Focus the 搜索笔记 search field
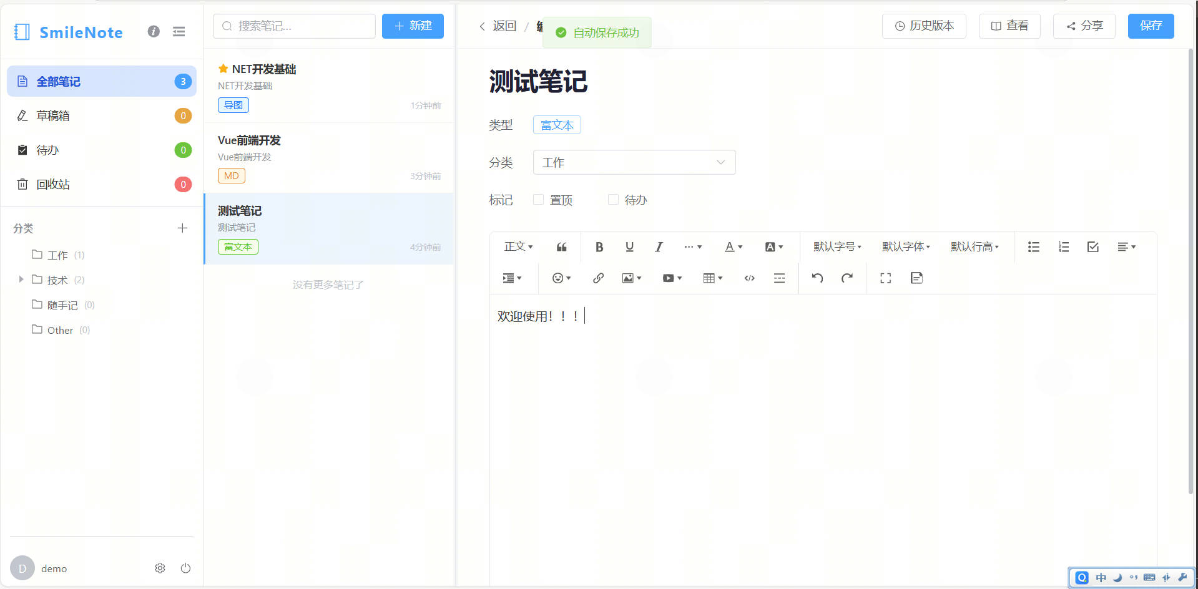Image resolution: width=1198 pixels, height=589 pixels. 294,26
